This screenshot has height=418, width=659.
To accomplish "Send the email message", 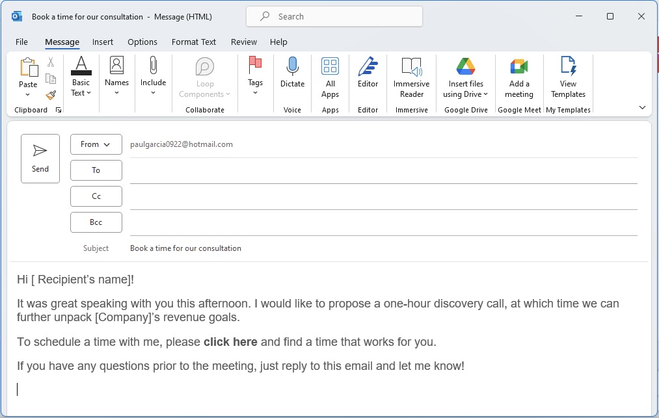I will (40, 159).
